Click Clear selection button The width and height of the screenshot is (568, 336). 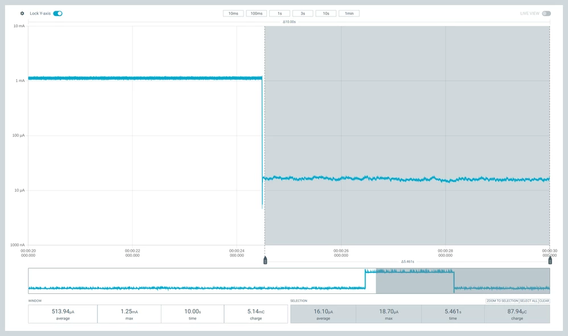[544, 301]
